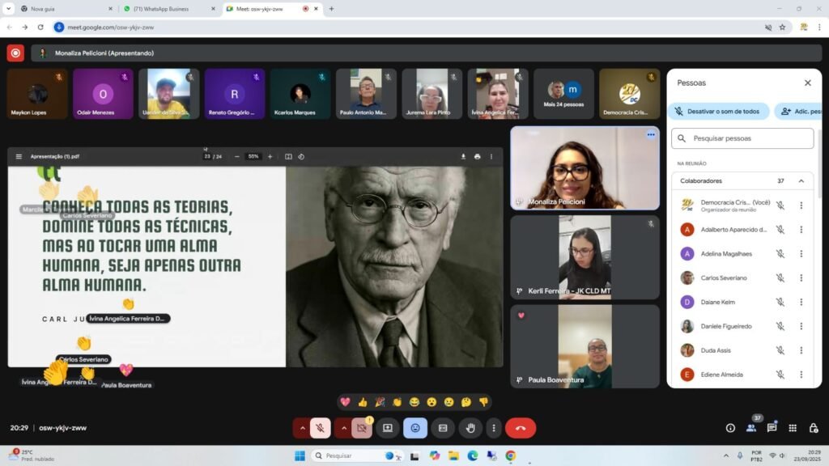The image size is (829, 466).
Task: Expand audio settings arrow beside microphone
Action: (303, 428)
